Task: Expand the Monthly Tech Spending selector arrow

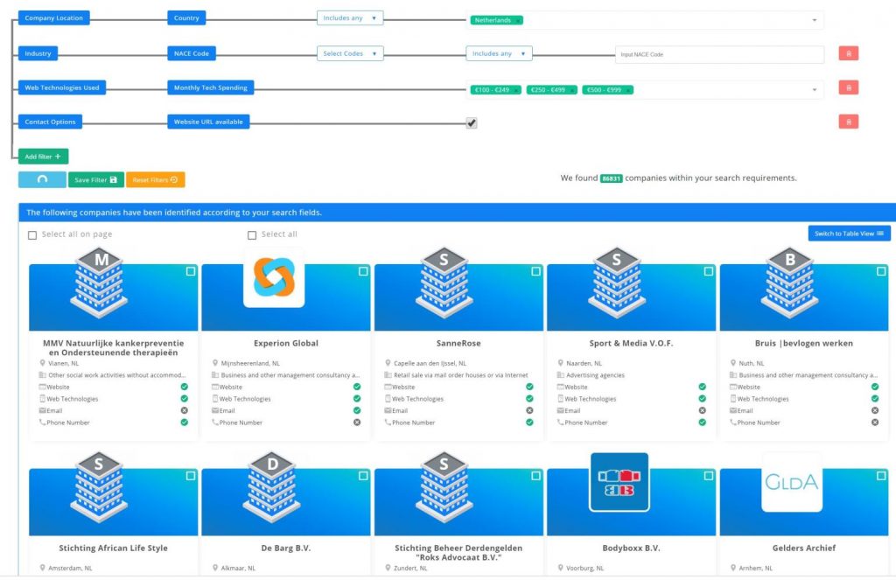Action: tap(815, 89)
